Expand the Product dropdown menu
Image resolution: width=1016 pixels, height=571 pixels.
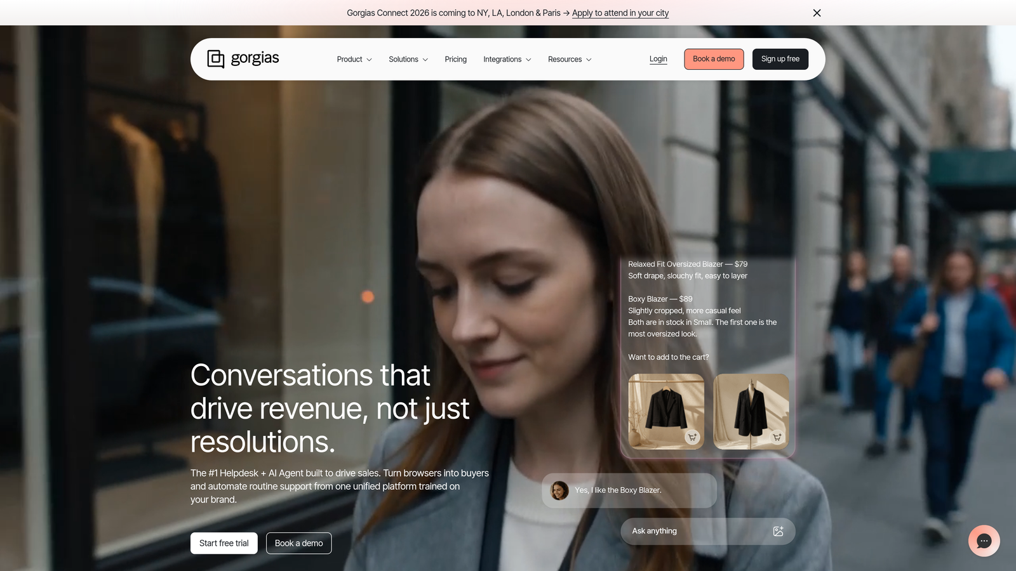point(354,59)
